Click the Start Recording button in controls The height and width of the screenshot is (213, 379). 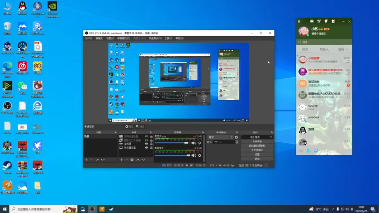(x=257, y=141)
